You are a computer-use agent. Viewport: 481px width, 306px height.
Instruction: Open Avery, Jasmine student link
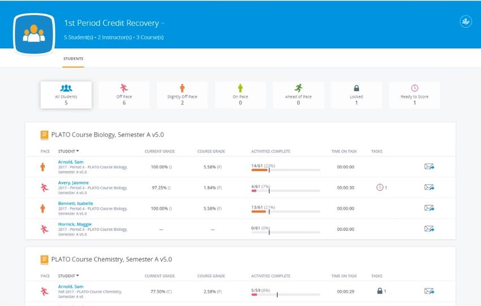(x=74, y=182)
